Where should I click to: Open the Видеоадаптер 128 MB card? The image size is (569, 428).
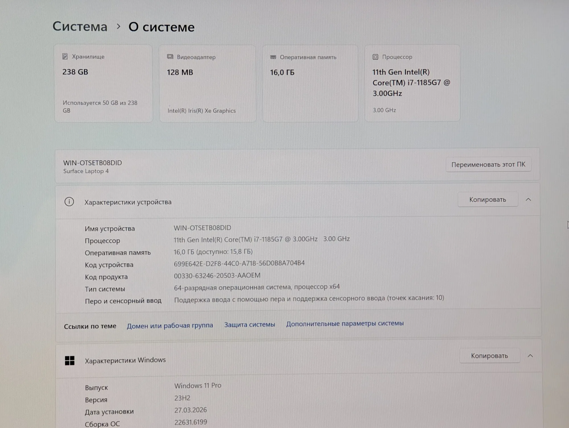(x=208, y=84)
